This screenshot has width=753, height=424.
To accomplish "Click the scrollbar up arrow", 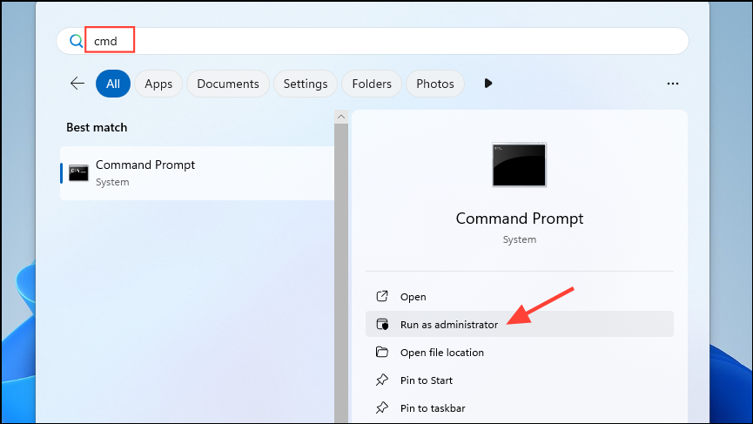I will coord(341,117).
